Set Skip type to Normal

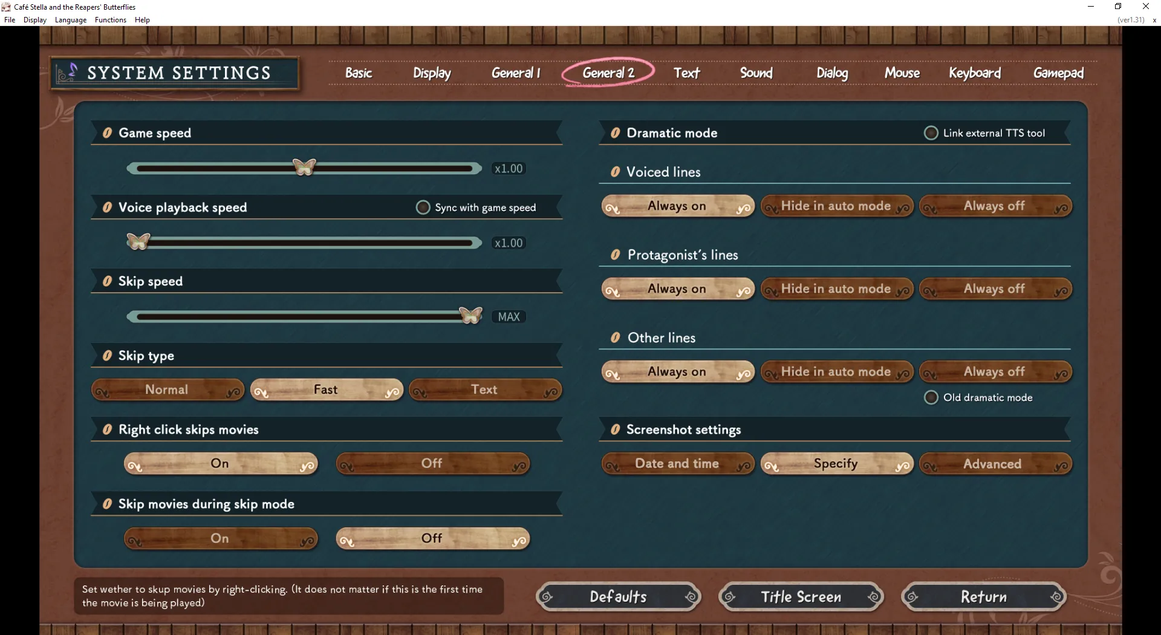[x=167, y=390]
